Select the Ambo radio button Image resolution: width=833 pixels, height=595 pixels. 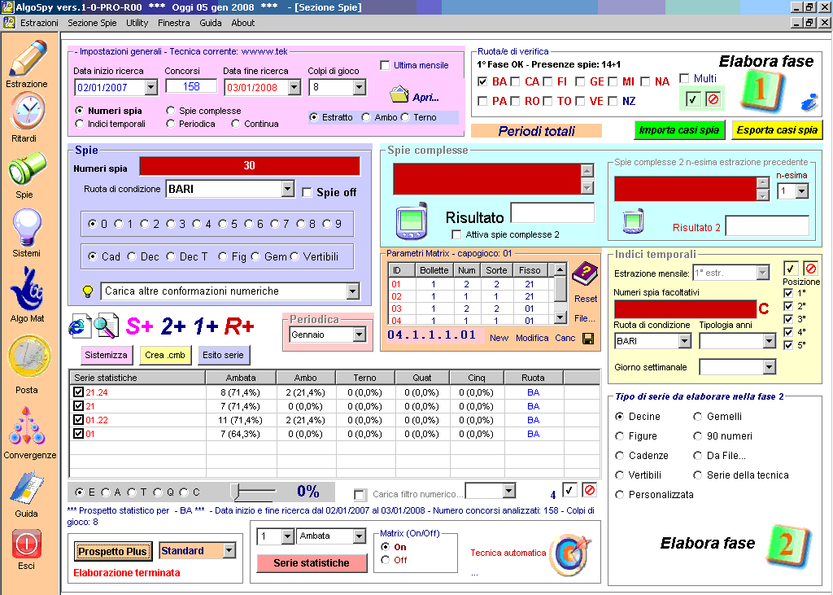click(x=366, y=117)
